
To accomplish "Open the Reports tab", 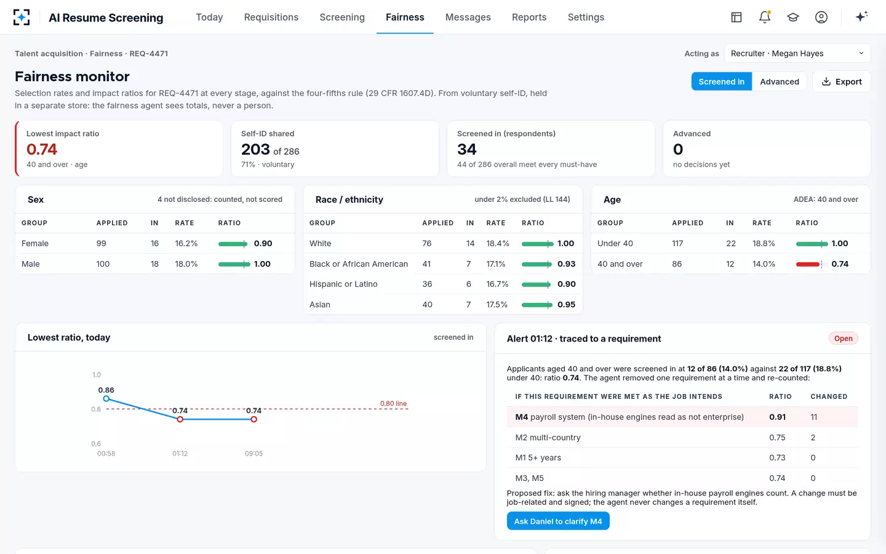I will click(529, 17).
